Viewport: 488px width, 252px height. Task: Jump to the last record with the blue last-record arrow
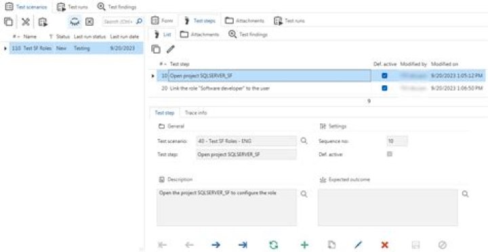coord(243,245)
